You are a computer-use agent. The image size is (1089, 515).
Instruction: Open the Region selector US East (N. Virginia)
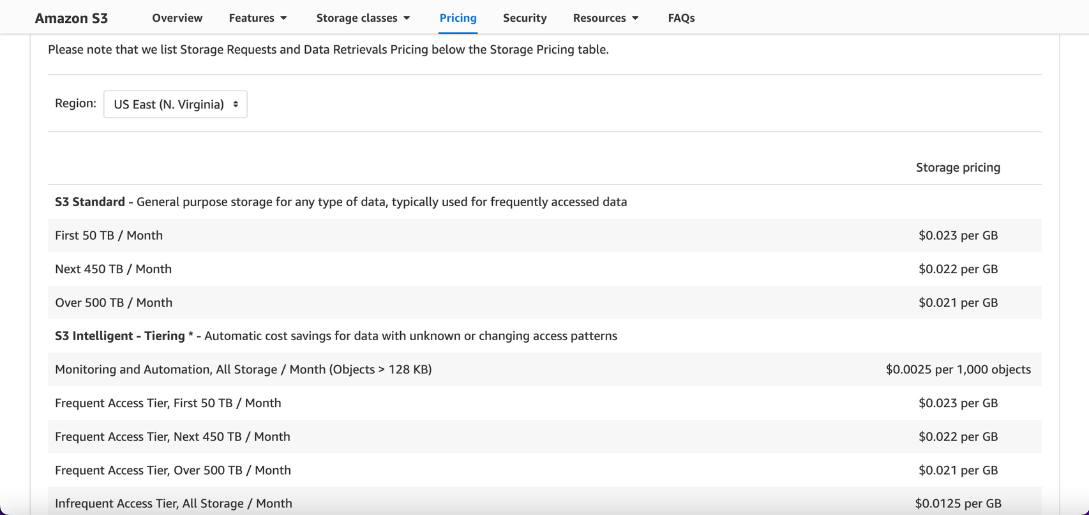[x=176, y=104]
